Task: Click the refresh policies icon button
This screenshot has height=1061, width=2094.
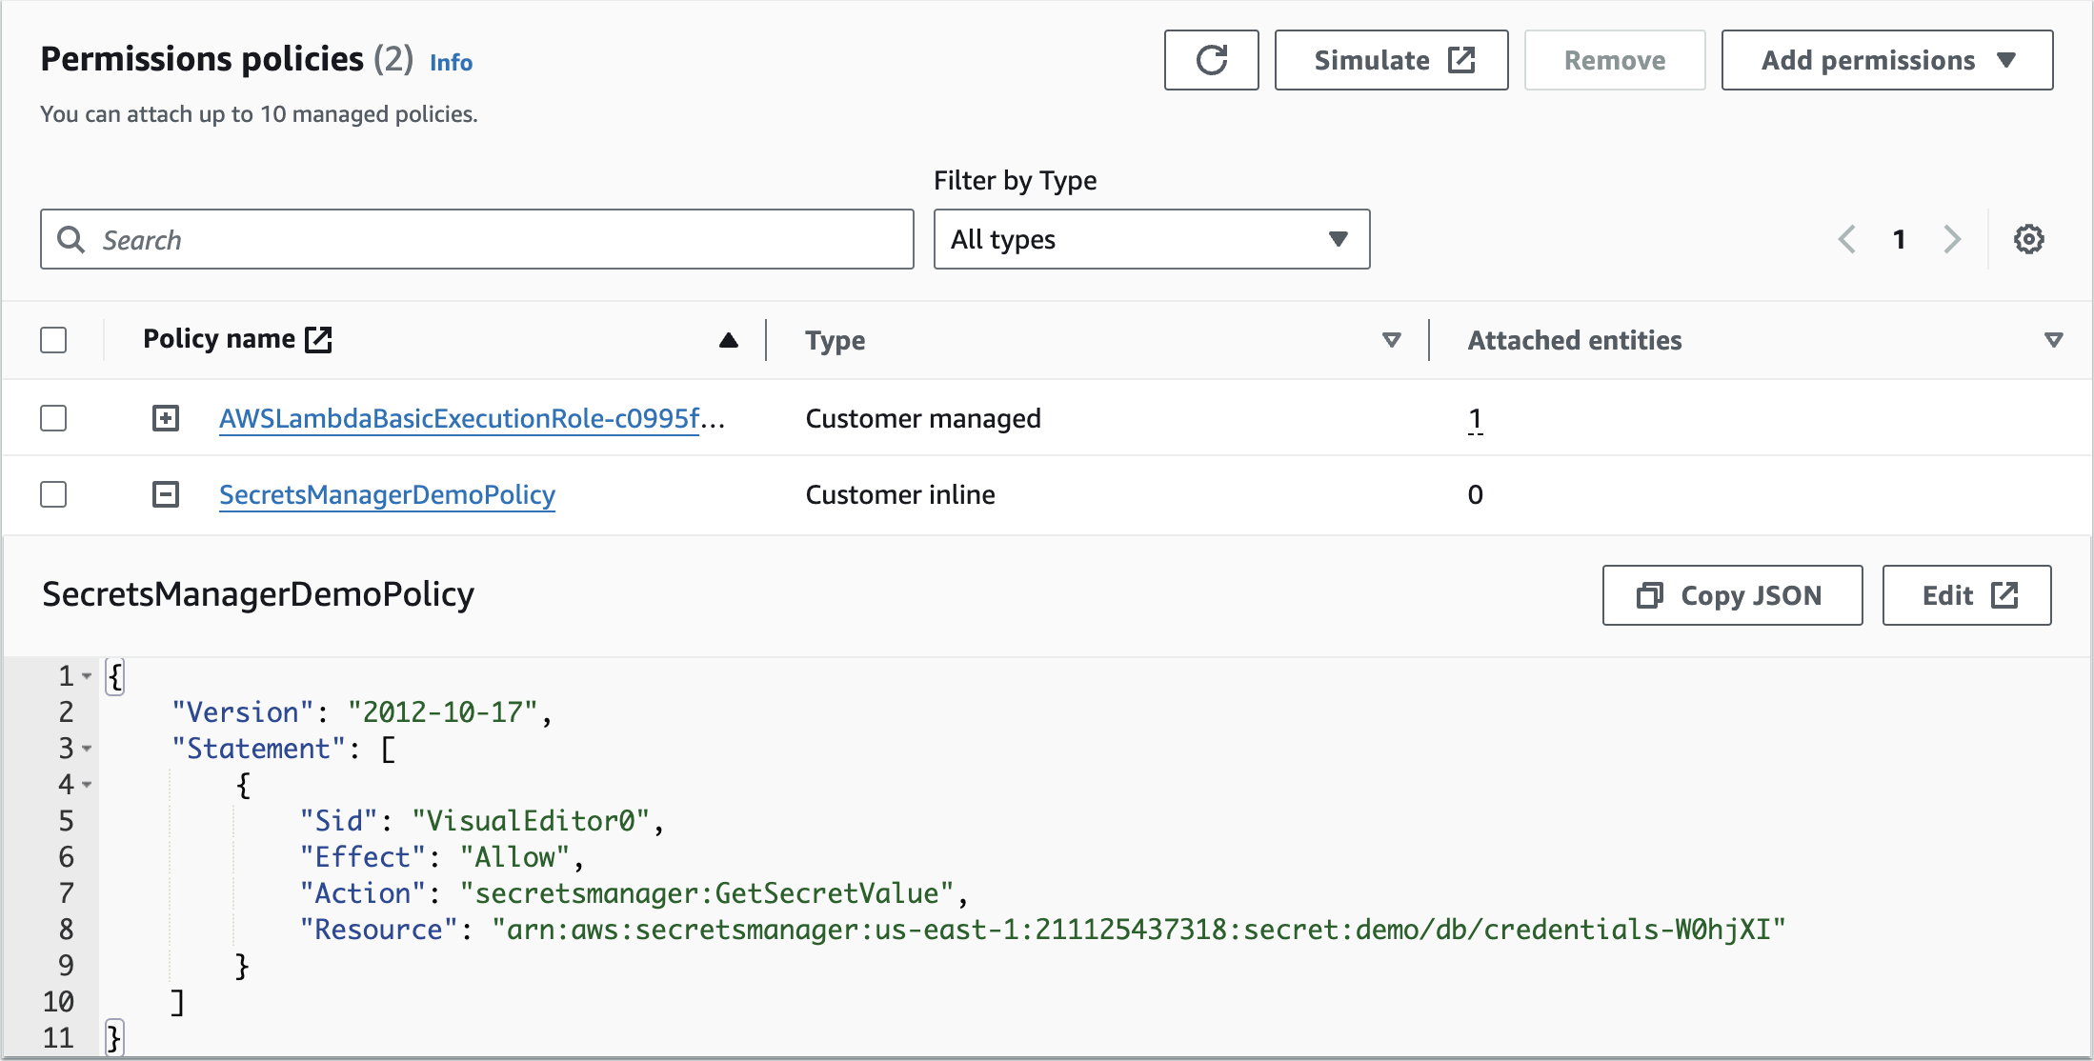Action: [1211, 60]
